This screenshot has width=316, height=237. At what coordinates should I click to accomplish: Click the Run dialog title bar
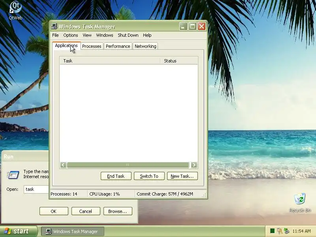pos(25,156)
